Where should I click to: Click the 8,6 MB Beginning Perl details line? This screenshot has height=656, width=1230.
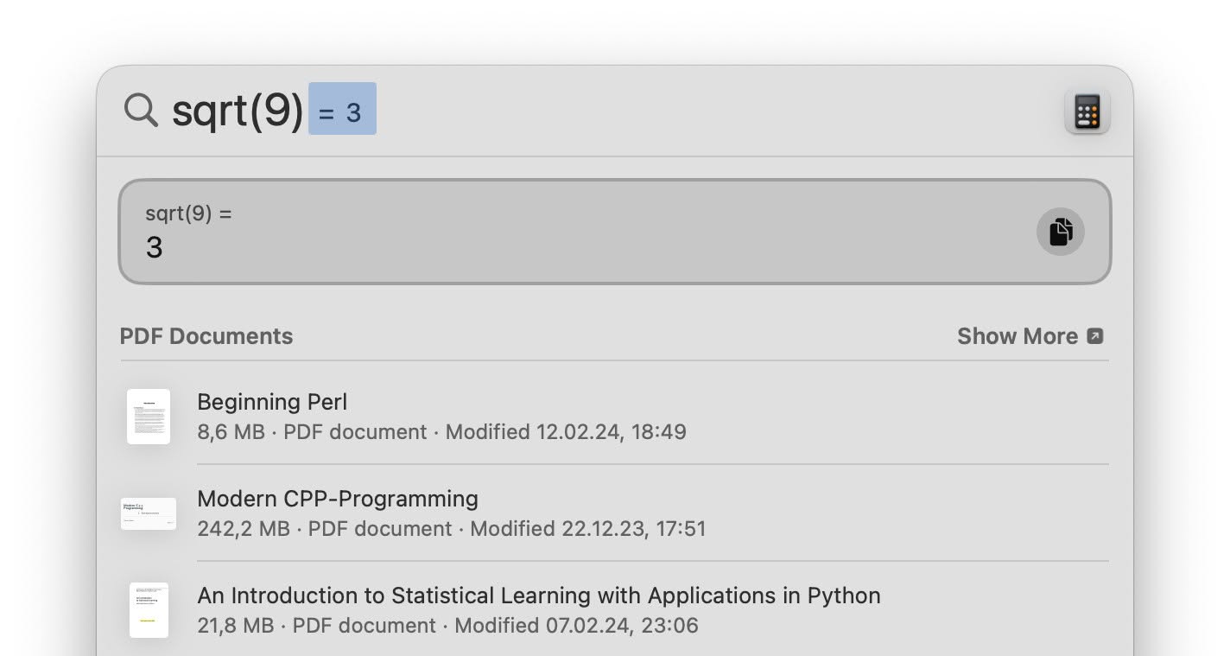(x=441, y=431)
